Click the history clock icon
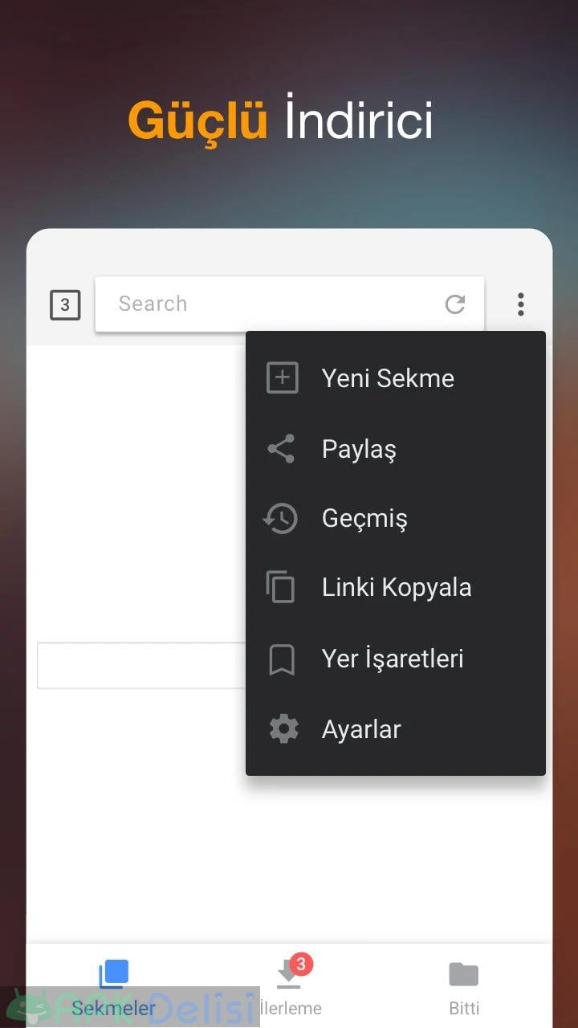578x1028 pixels. (281, 519)
